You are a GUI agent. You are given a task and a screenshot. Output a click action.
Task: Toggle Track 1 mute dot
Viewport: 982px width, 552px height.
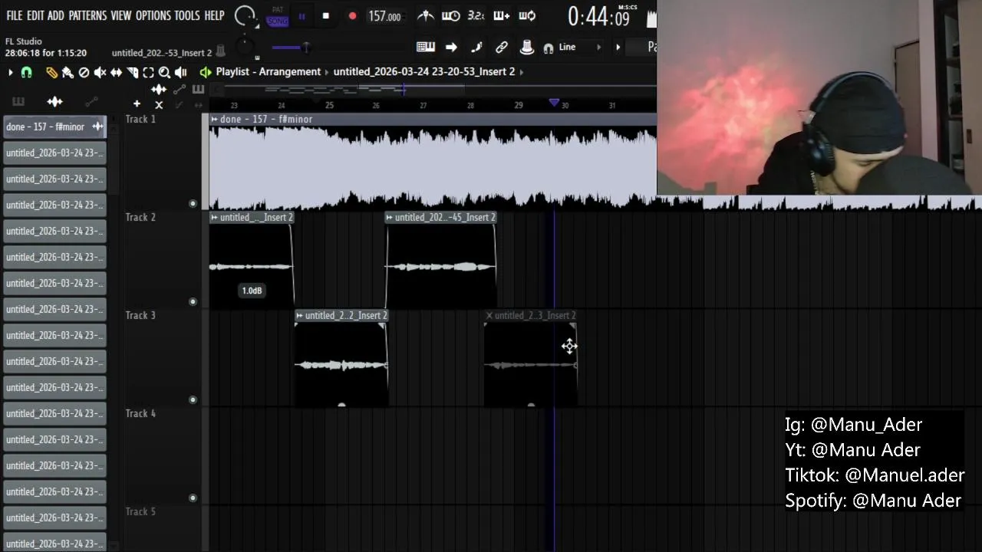click(193, 203)
